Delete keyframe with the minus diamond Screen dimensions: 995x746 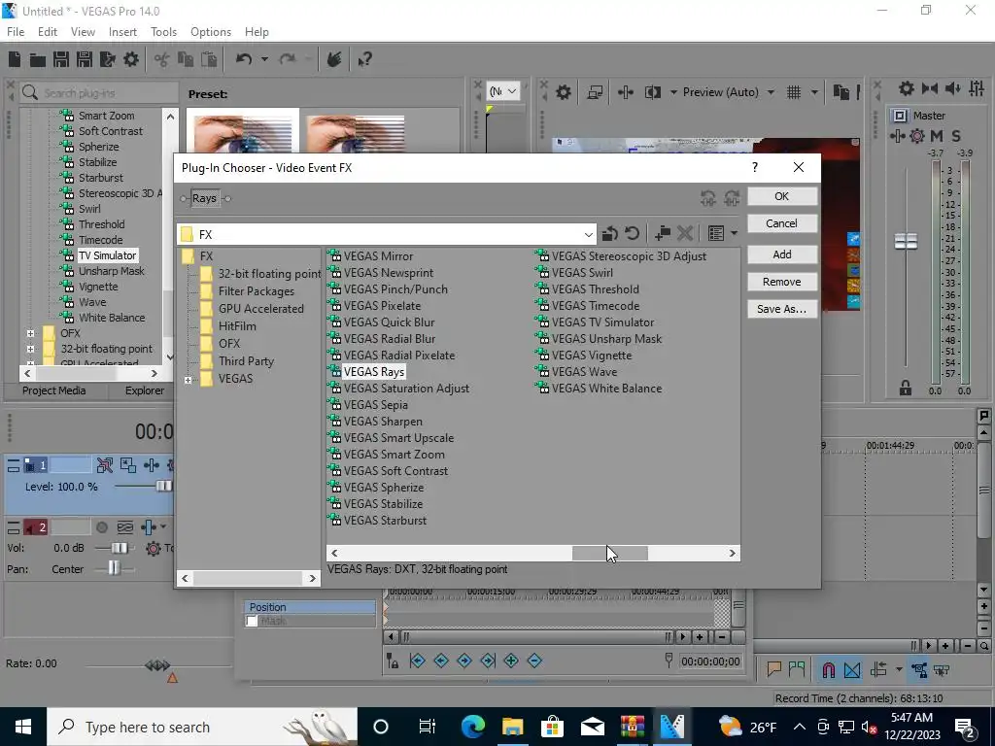click(534, 661)
